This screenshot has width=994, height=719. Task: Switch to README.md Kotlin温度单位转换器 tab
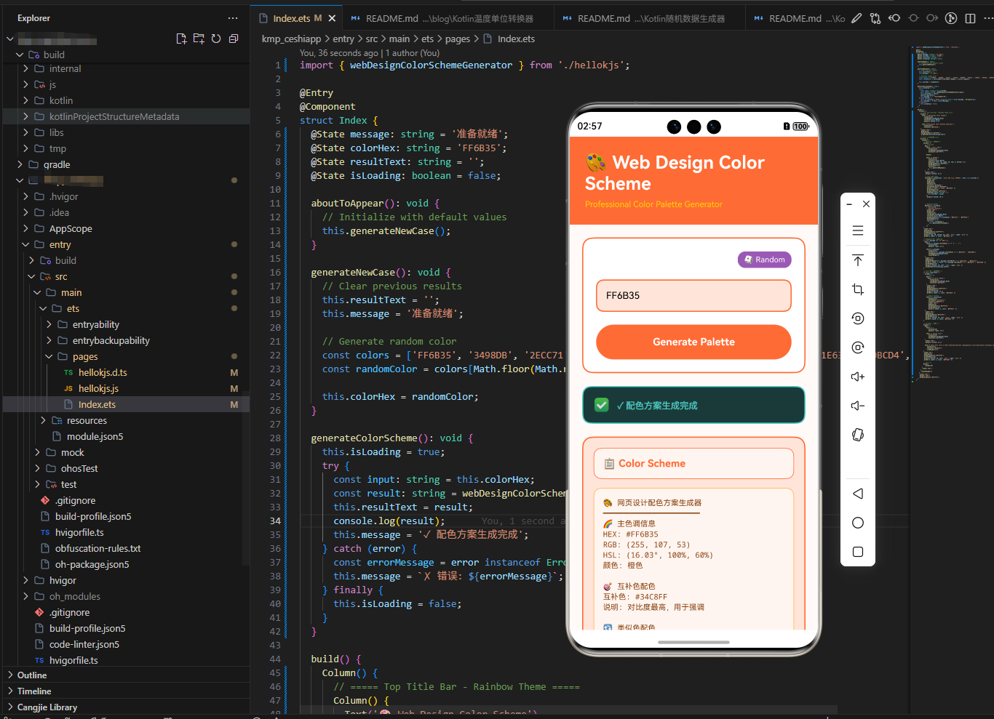coord(450,18)
